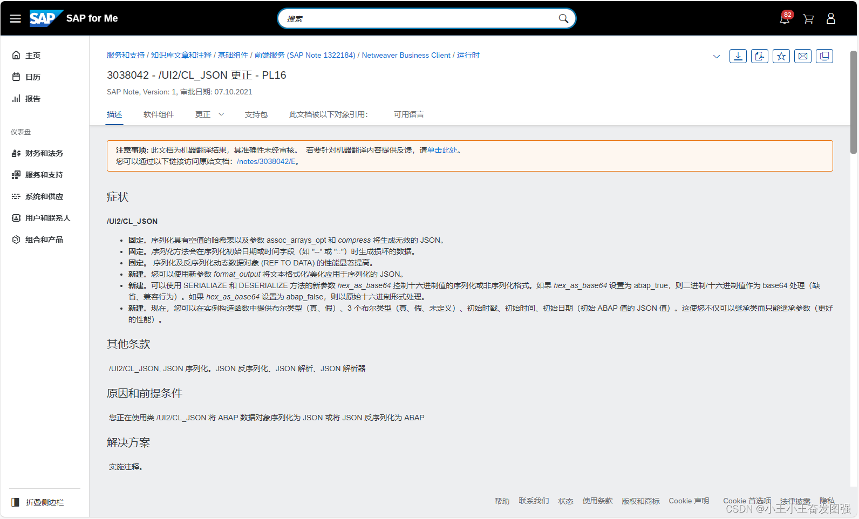Expand the 更正 tab dropdown arrow
This screenshot has height=519, width=859.
click(x=221, y=114)
